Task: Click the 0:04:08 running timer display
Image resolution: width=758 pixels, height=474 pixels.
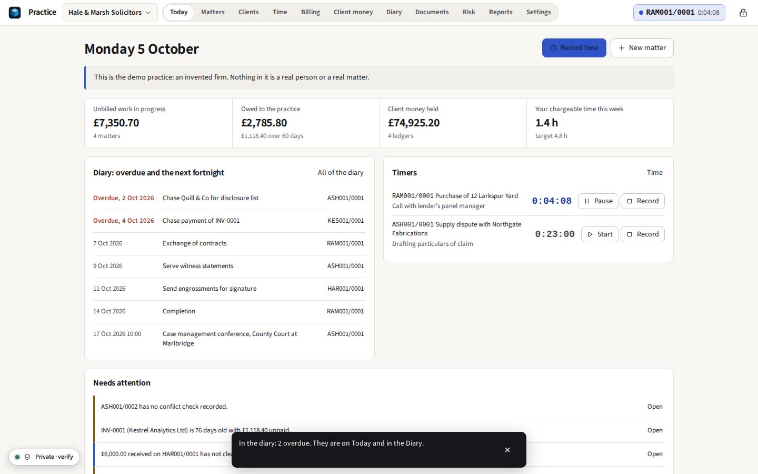Action: (552, 201)
